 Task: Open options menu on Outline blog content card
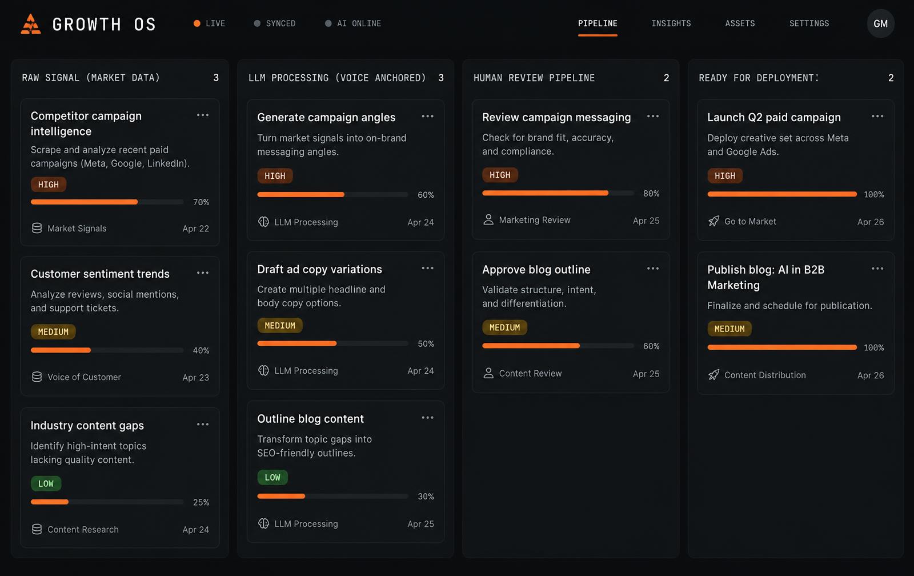point(428,418)
